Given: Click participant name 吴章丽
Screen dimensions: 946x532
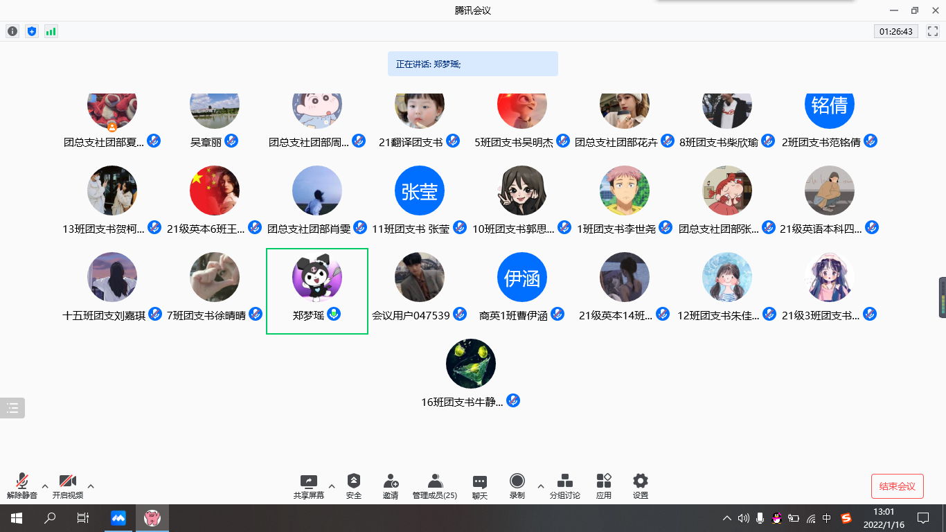Looking at the screenshot, I should (206, 142).
